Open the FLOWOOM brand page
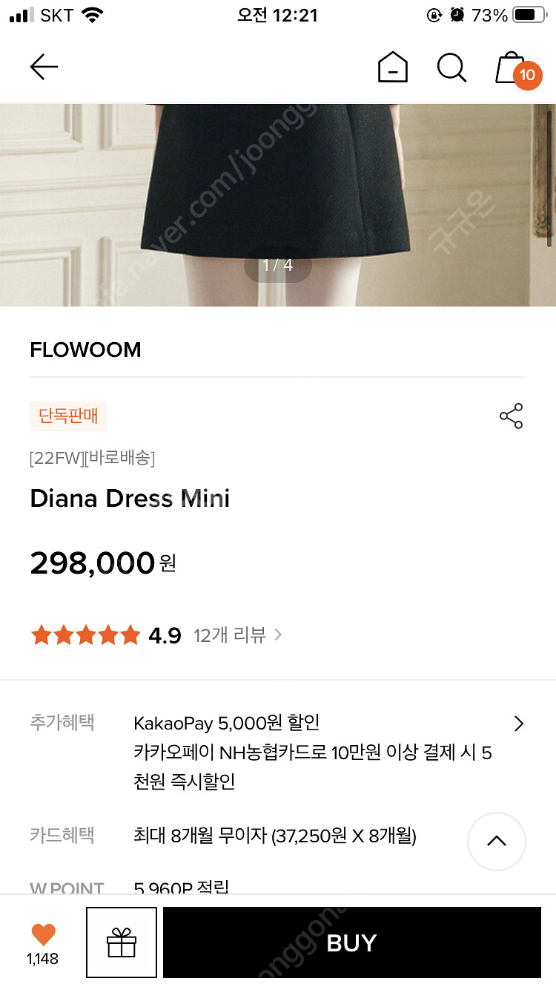Viewport: 556px width, 990px height. (x=85, y=350)
